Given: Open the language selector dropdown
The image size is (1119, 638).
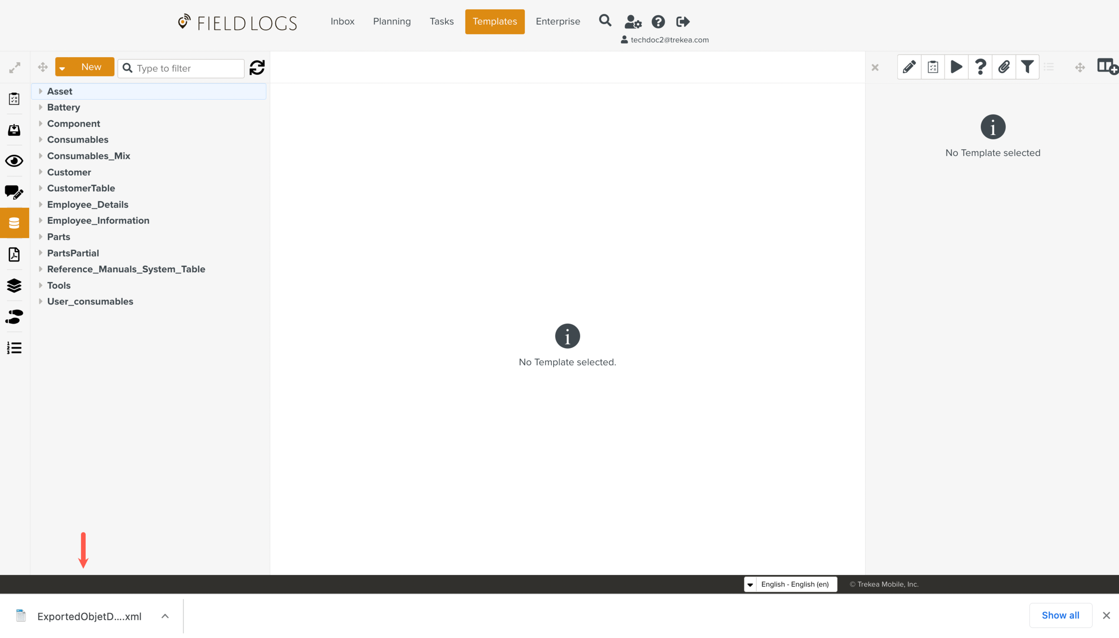Looking at the screenshot, I should click(751, 584).
